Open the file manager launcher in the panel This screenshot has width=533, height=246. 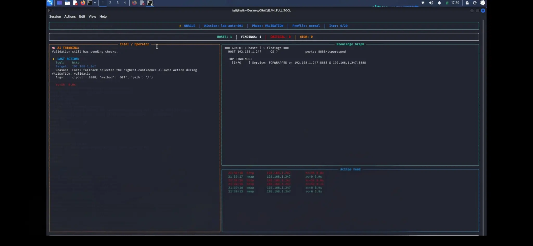67,3
